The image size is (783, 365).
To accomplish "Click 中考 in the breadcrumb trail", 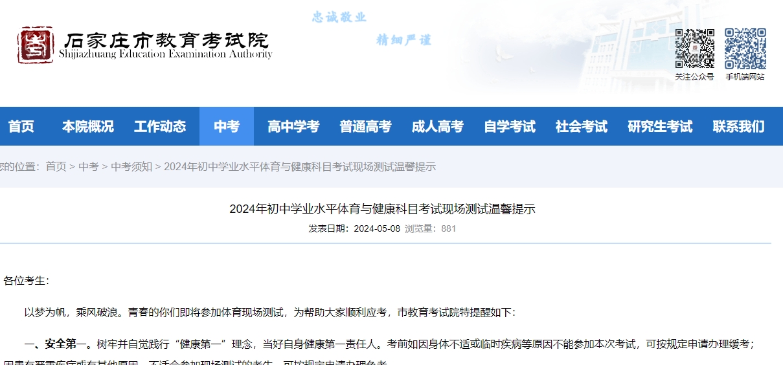I will (88, 167).
